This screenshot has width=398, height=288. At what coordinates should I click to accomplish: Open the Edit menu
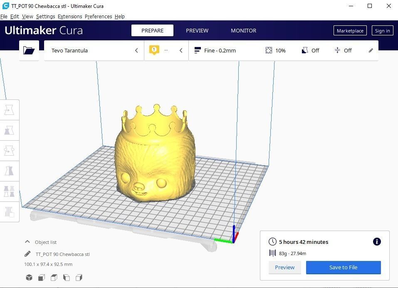15,17
